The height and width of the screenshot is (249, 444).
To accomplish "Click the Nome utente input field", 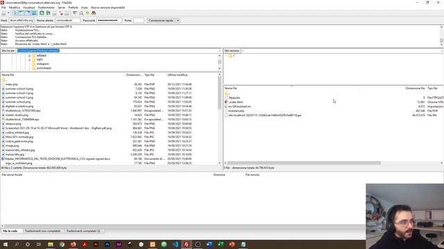I will tap(67, 20).
